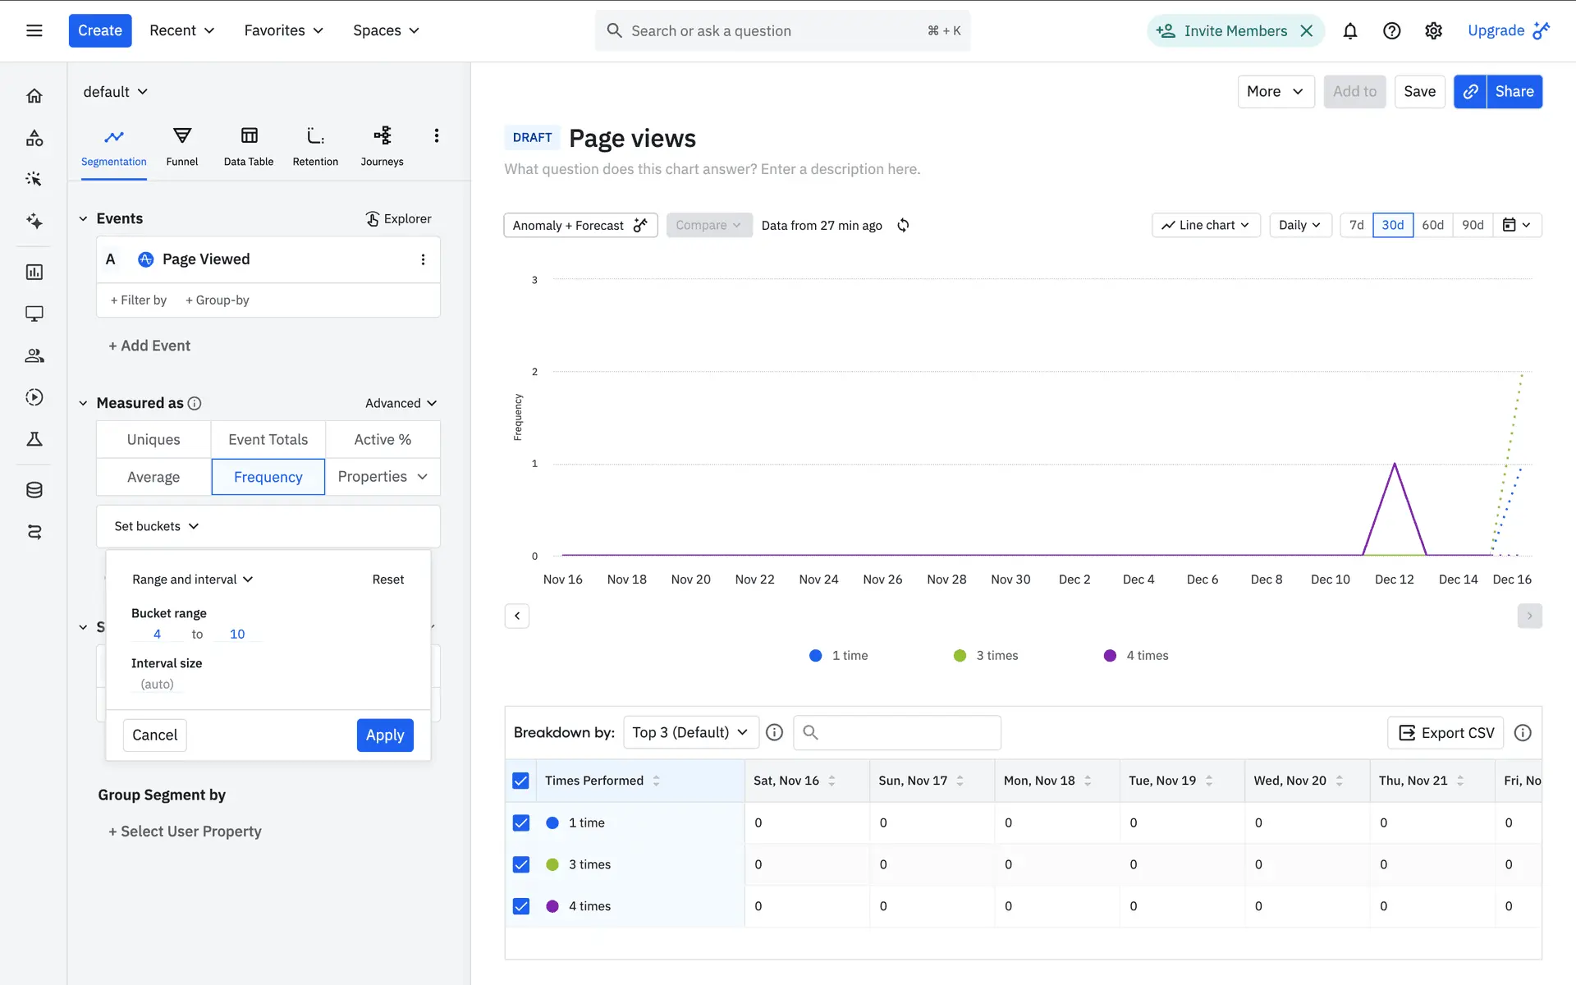
Task: Open the help question mark icon
Action: point(1391,31)
